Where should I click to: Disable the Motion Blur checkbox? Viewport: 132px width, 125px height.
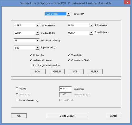coord(31,55)
